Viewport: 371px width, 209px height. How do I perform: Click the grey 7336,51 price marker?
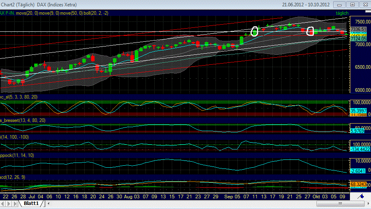click(x=358, y=29)
